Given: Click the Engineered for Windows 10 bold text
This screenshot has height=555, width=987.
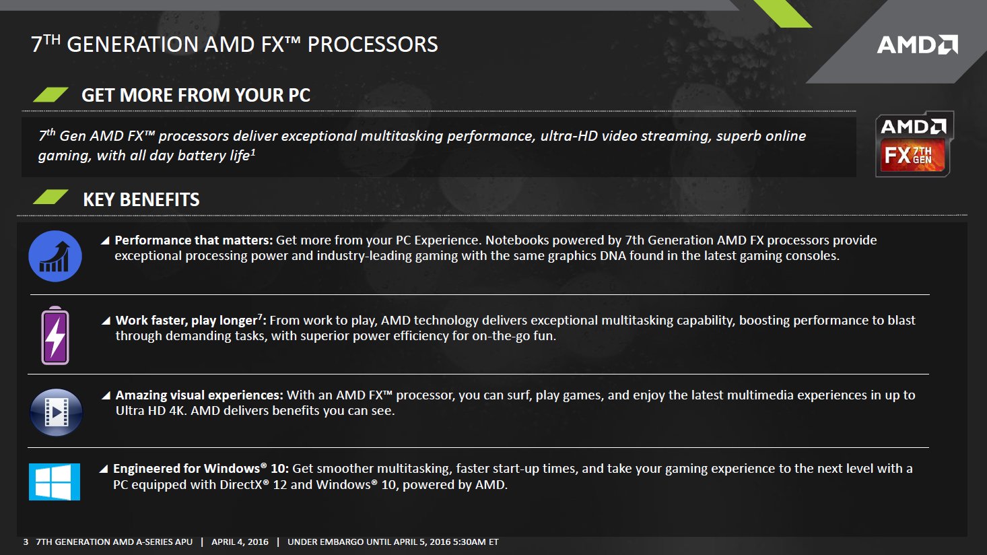Looking at the screenshot, I should pos(201,468).
